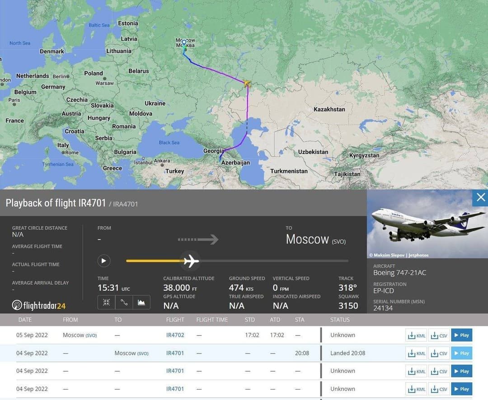Close the playback panel with X
The height and width of the screenshot is (400, 488).
[x=480, y=197]
